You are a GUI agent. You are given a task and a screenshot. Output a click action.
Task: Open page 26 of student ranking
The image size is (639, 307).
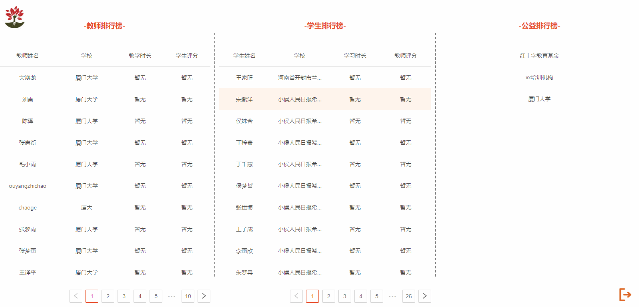[x=409, y=296]
